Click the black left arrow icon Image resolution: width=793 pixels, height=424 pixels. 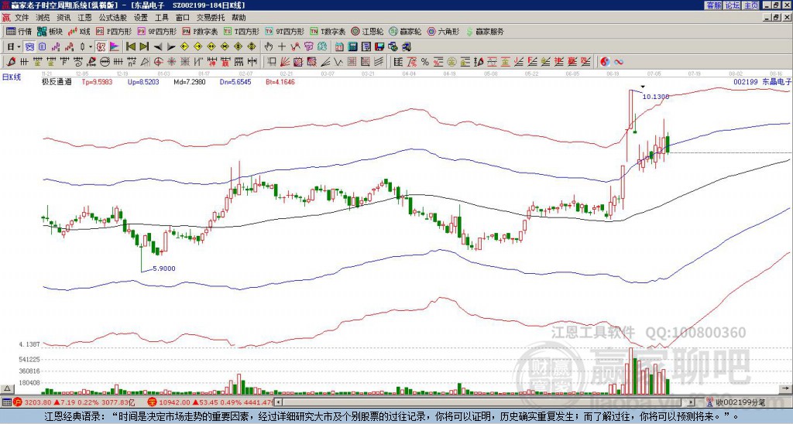tap(158, 47)
